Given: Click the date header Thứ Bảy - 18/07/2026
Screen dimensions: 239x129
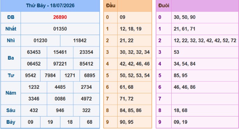Looking at the screenshot, I should (50, 6).
